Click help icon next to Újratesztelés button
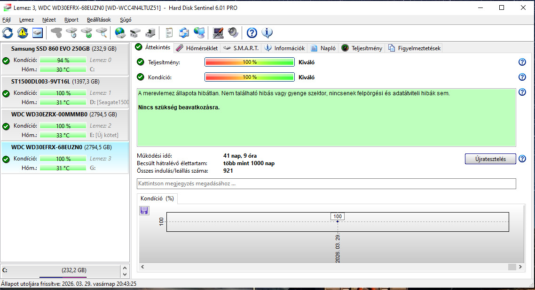 tap(522, 159)
